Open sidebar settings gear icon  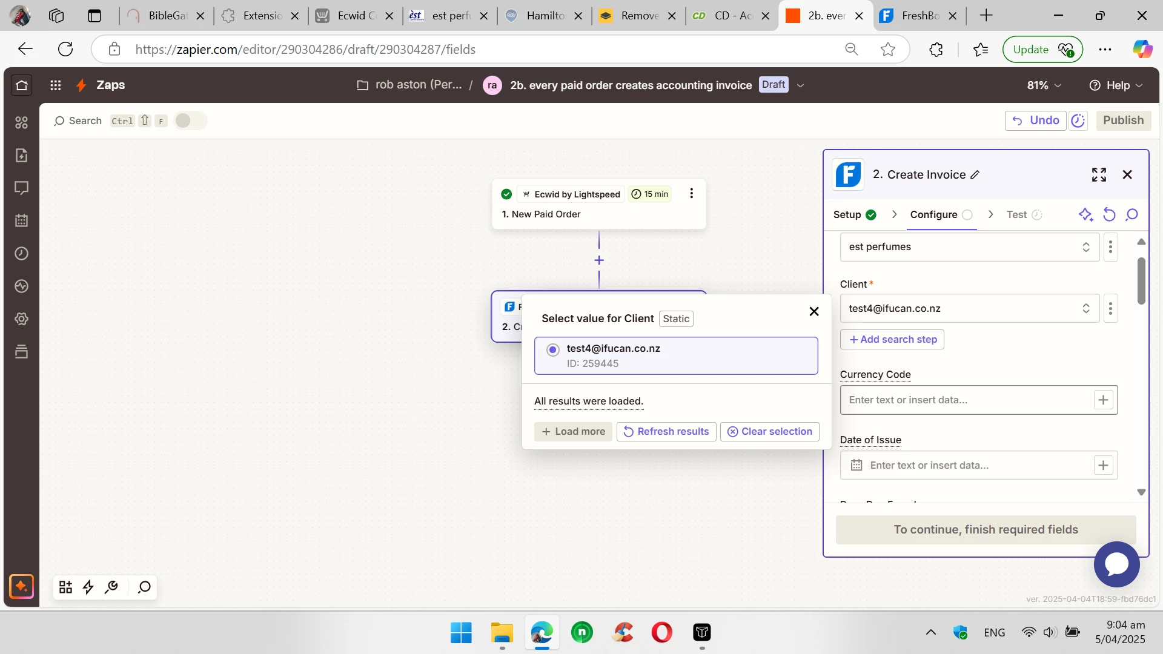click(x=21, y=319)
